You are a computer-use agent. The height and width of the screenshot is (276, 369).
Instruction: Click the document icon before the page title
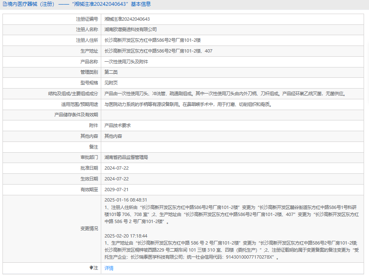click(x=5, y=4)
